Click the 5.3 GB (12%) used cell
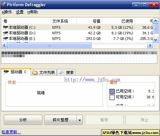The width and height of the screenshot is (160, 136). [x=122, y=27]
